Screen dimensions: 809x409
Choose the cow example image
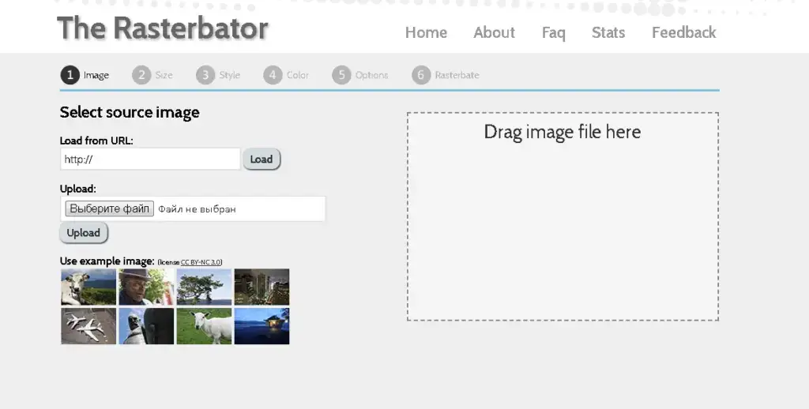click(88, 287)
